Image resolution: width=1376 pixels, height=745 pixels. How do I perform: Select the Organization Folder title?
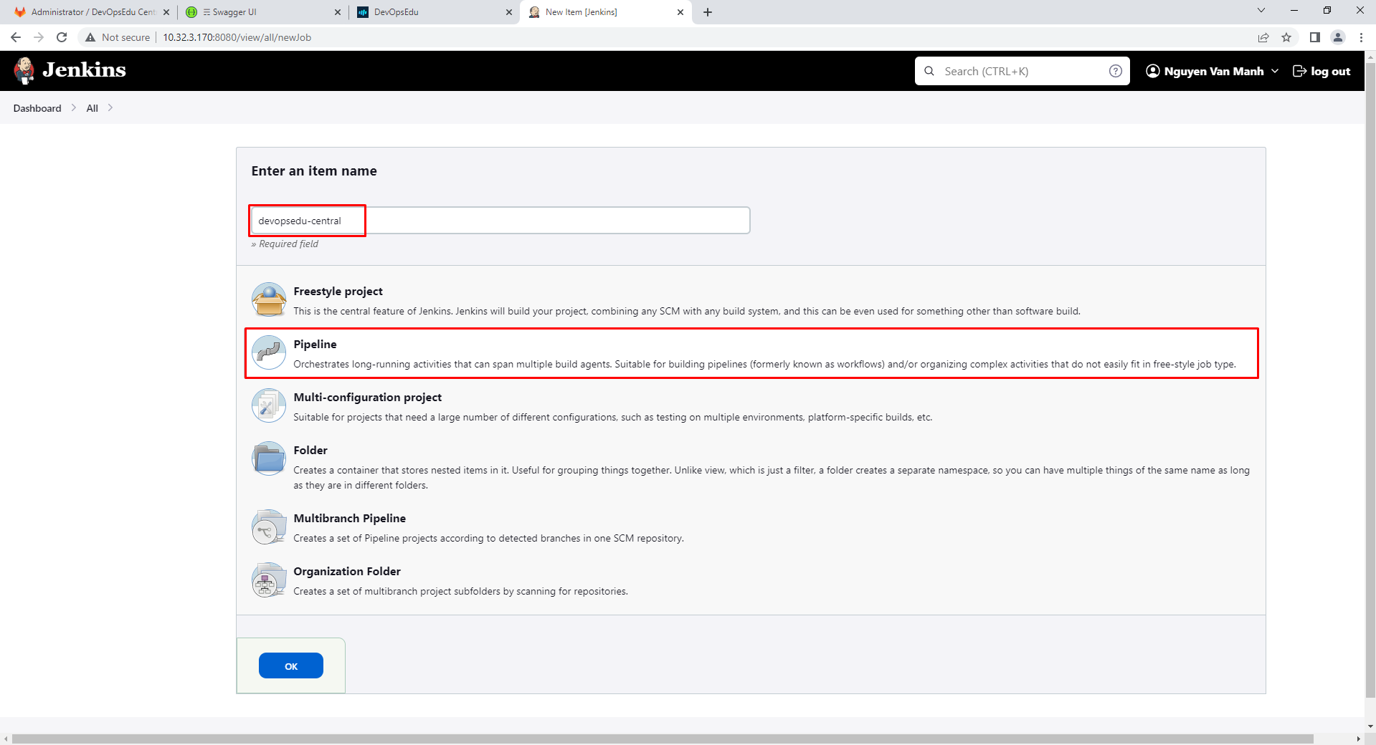point(347,571)
